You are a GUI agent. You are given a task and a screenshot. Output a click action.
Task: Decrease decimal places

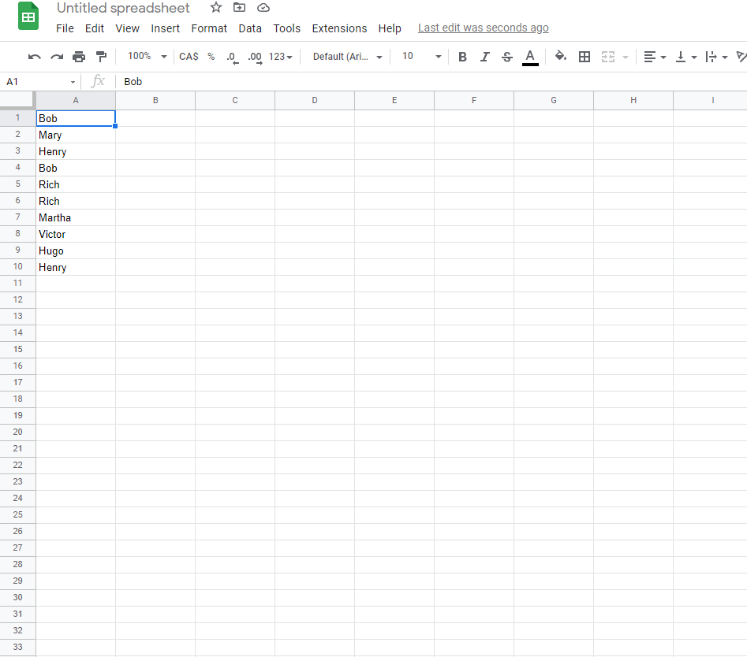(230, 56)
